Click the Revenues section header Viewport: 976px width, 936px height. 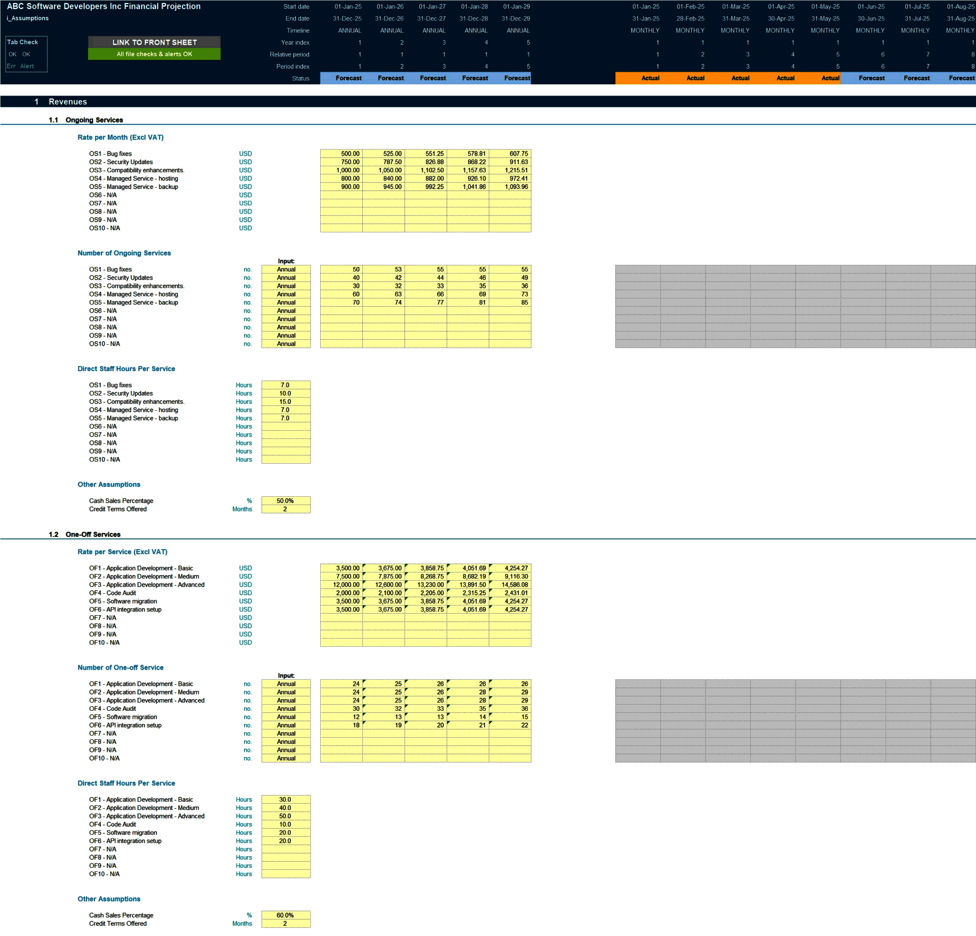[68, 102]
